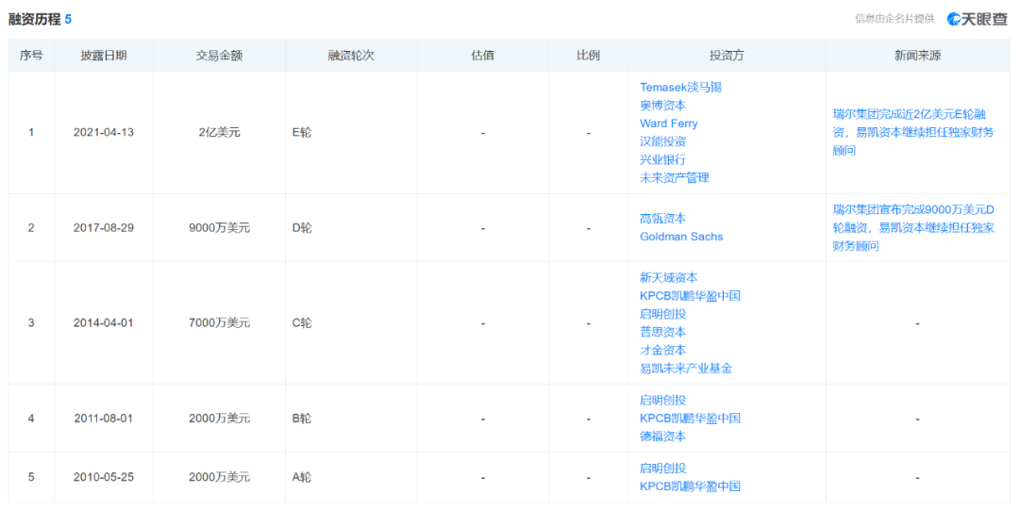
Task: Open news about 9000万美元D轮融资
Action: [913, 228]
